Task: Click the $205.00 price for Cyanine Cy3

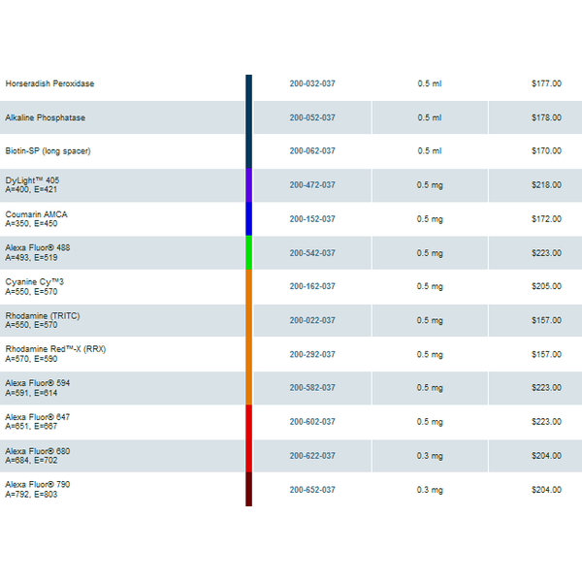Action: (546, 286)
